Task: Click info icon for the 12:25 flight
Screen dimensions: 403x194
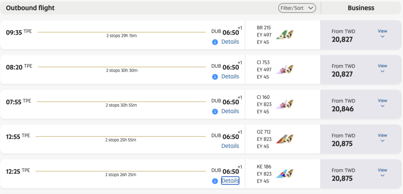Action: [215, 181]
